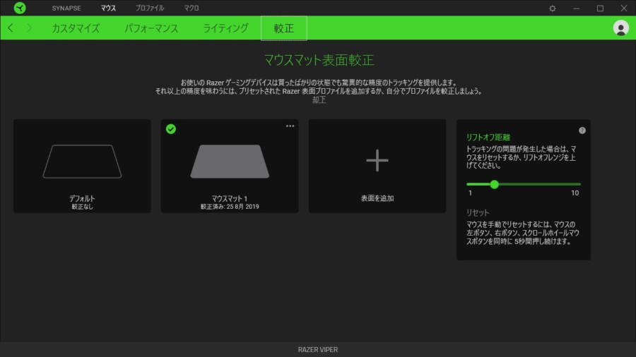Open the プロファイル top menu
The width and height of the screenshot is (636, 357).
[150, 8]
